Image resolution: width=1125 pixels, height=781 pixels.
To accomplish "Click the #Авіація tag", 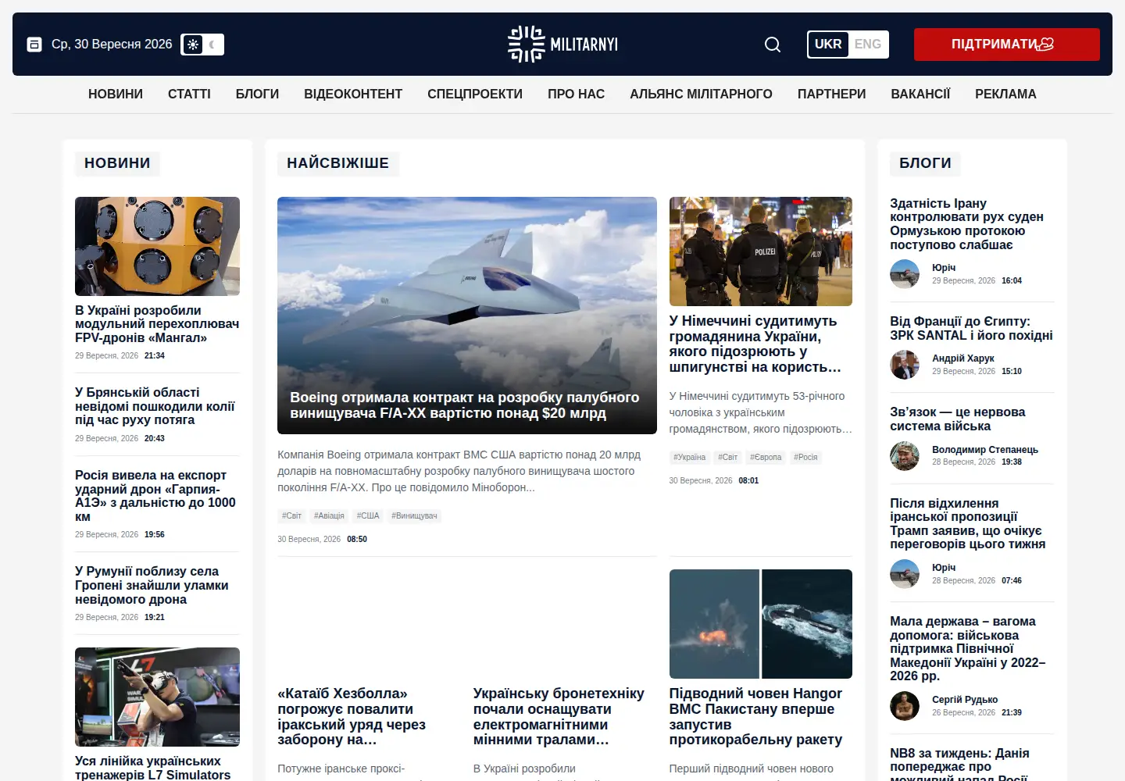I will pos(329,515).
